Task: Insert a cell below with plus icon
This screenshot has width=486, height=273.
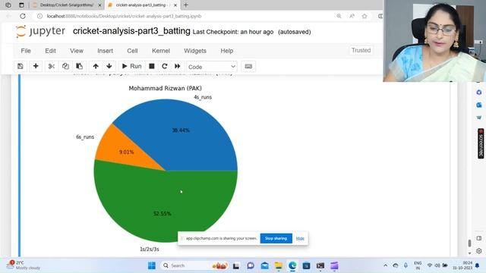Action: [x=36, y=66]
